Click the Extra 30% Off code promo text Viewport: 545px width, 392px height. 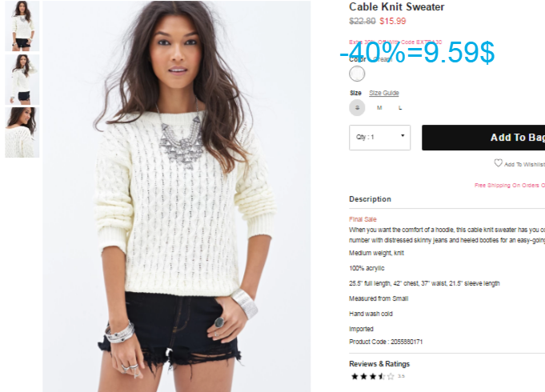(395, 42)
